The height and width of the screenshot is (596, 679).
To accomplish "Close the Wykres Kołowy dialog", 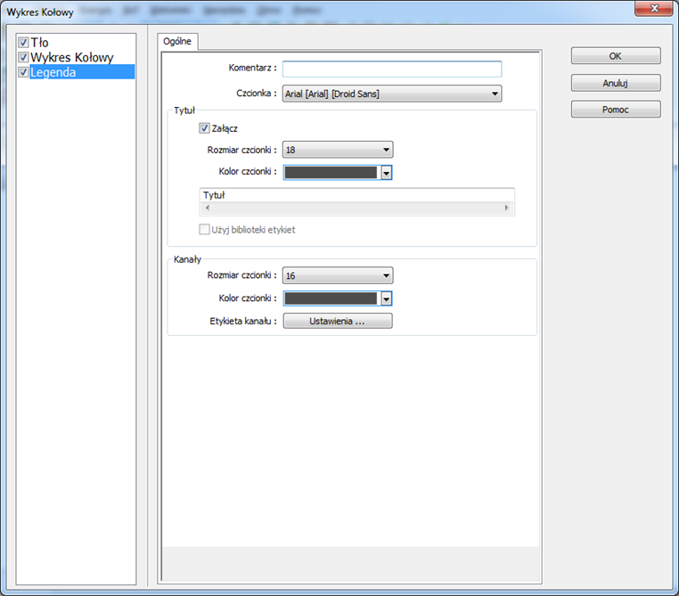I will tap(654, 9).
